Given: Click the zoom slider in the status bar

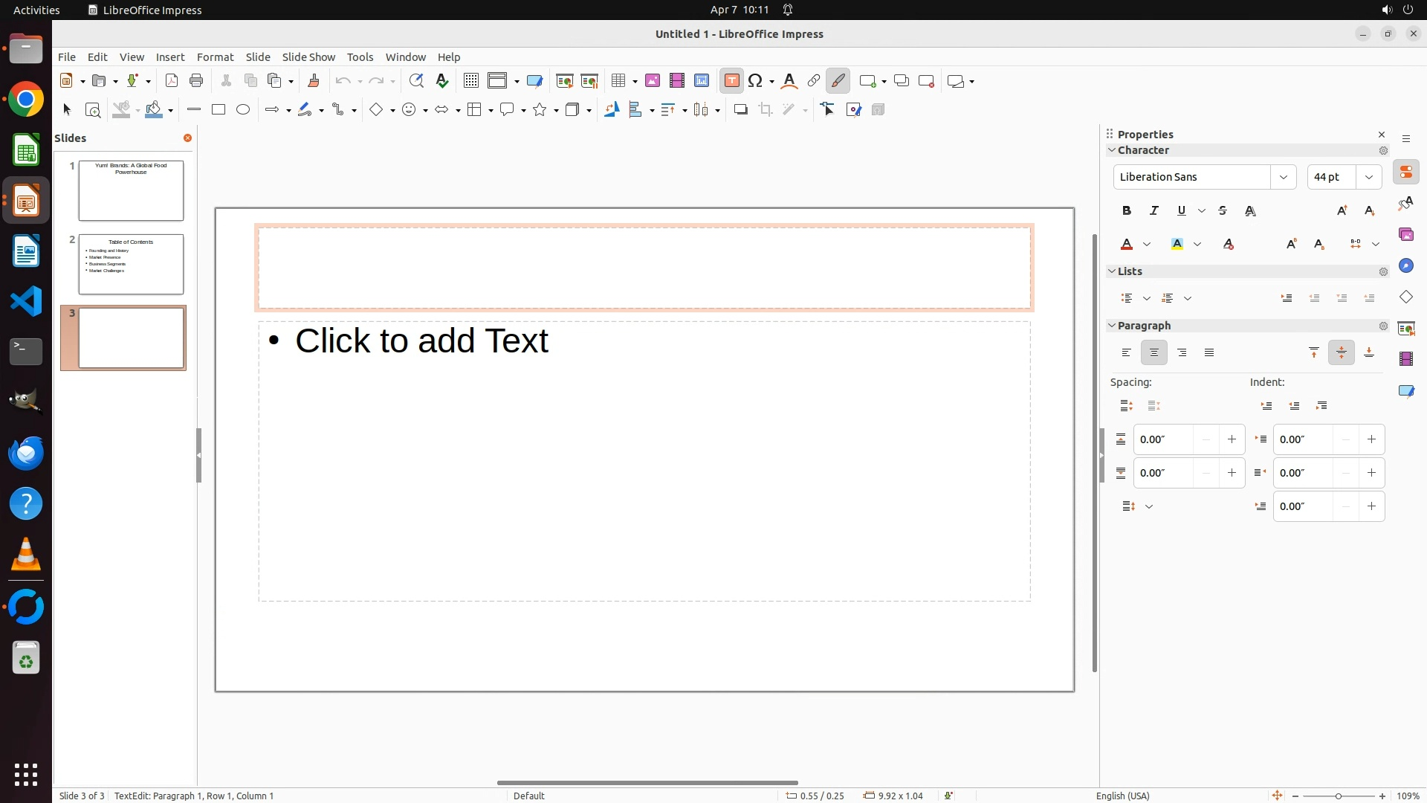Looking at the screenshot, I should pos(1339,796).
